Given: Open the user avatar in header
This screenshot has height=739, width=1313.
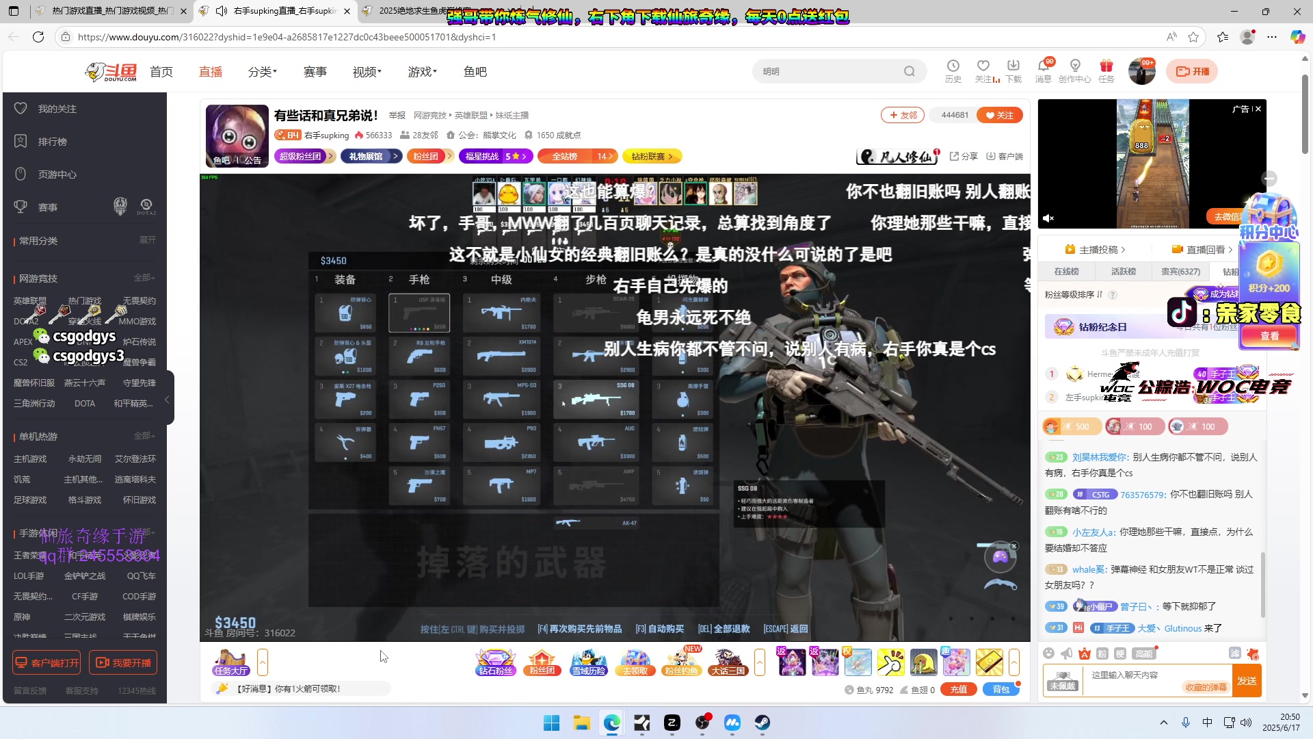Looking at the screenshot, I should pyautogui.click(x=1141, y=71).
